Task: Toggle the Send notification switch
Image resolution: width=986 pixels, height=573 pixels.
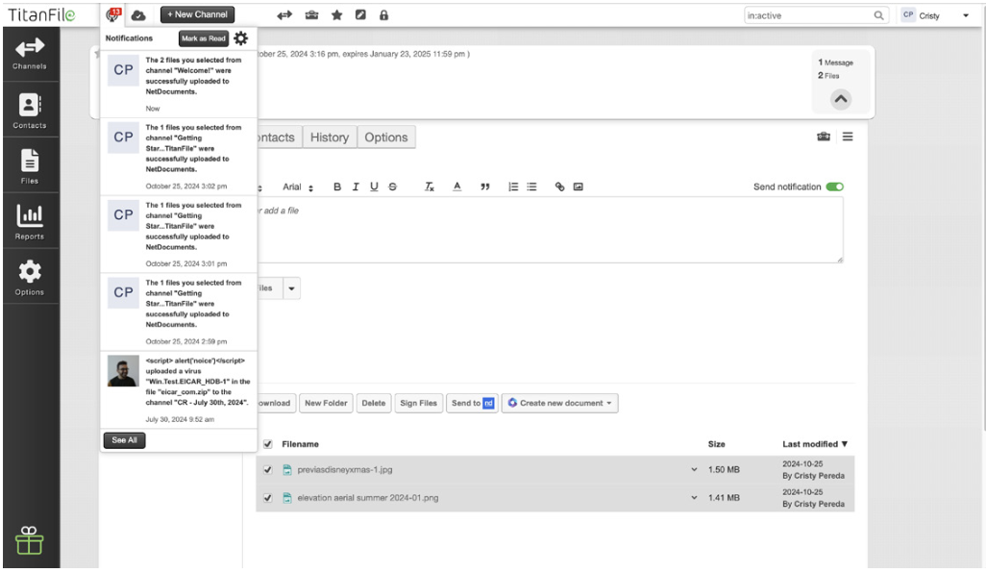Action: pos(834,187)
